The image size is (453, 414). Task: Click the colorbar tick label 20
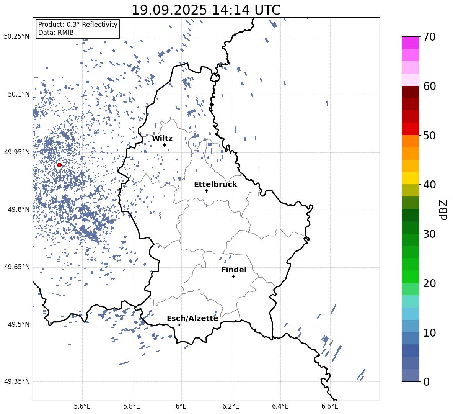[429, 283]
